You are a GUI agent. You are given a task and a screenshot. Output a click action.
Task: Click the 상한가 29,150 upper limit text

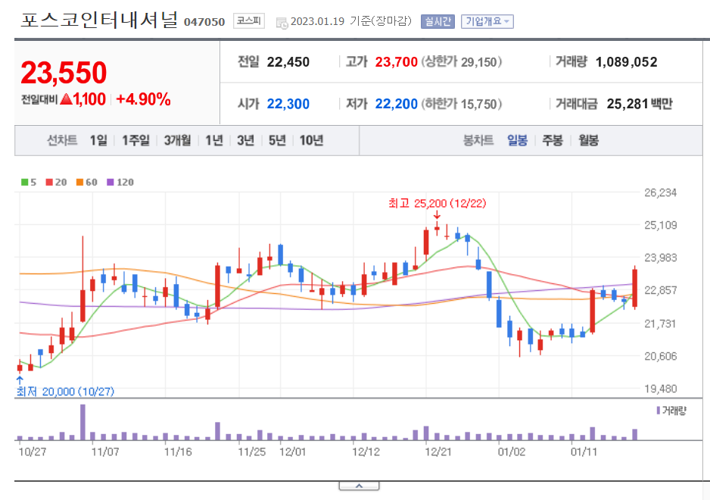462,62
